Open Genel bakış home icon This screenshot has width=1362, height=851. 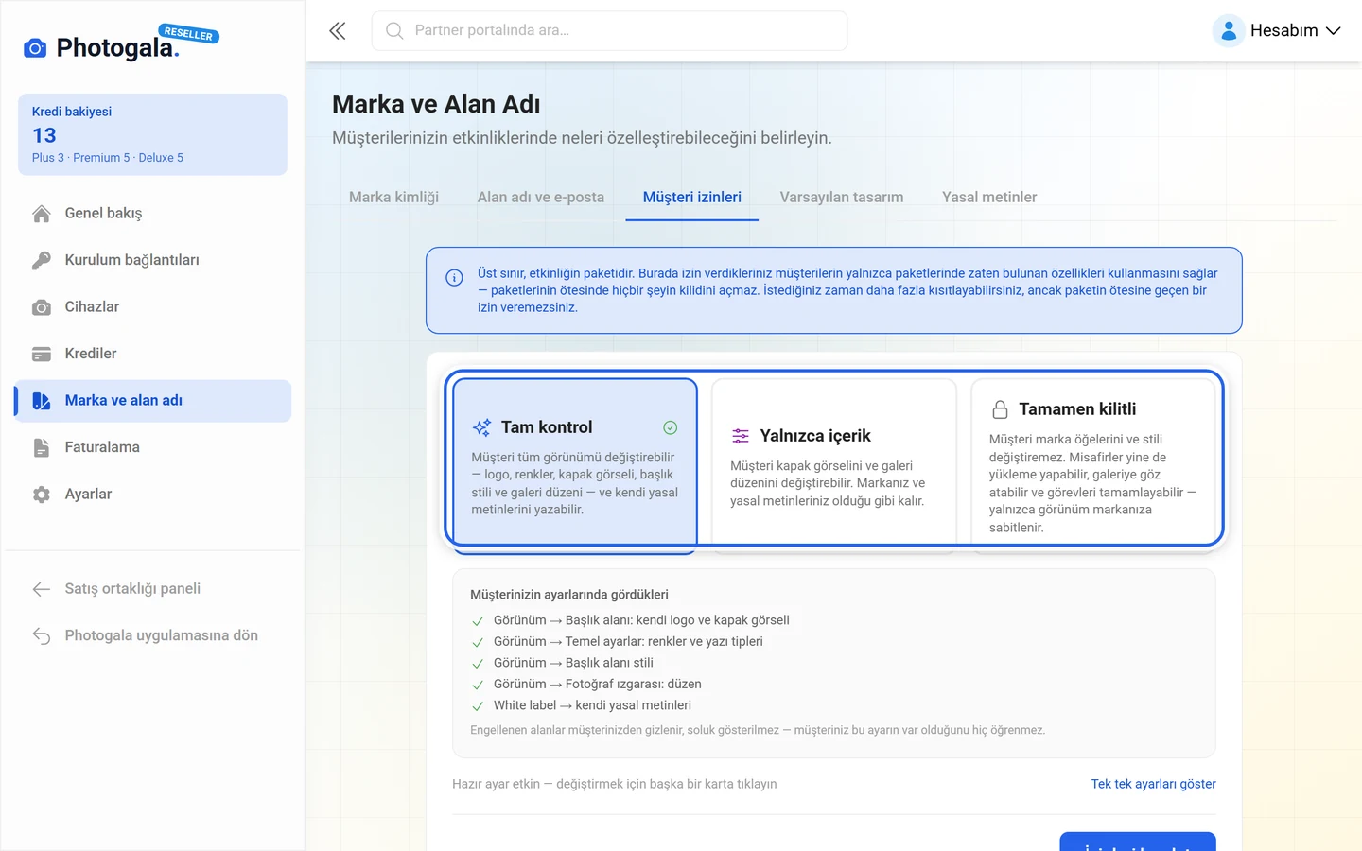(41, 214)
